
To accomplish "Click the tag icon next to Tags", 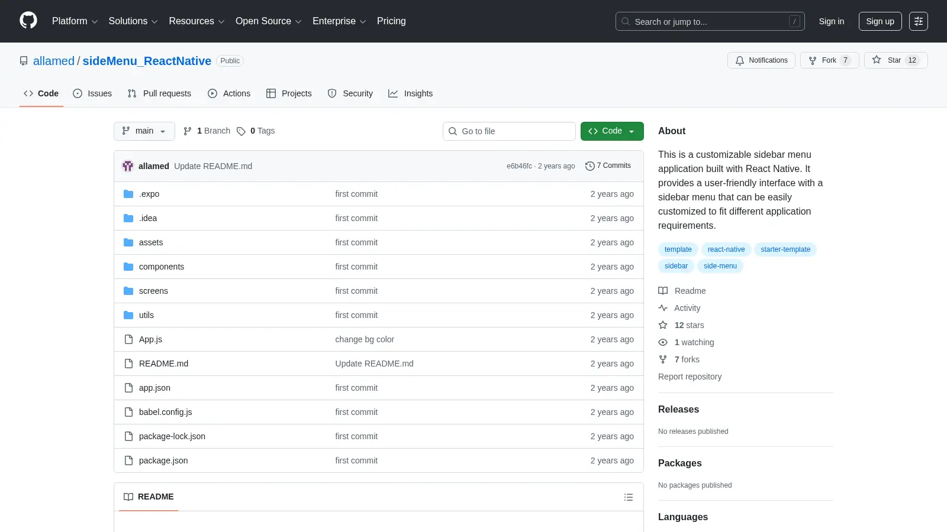I will (x=241, y=131).
